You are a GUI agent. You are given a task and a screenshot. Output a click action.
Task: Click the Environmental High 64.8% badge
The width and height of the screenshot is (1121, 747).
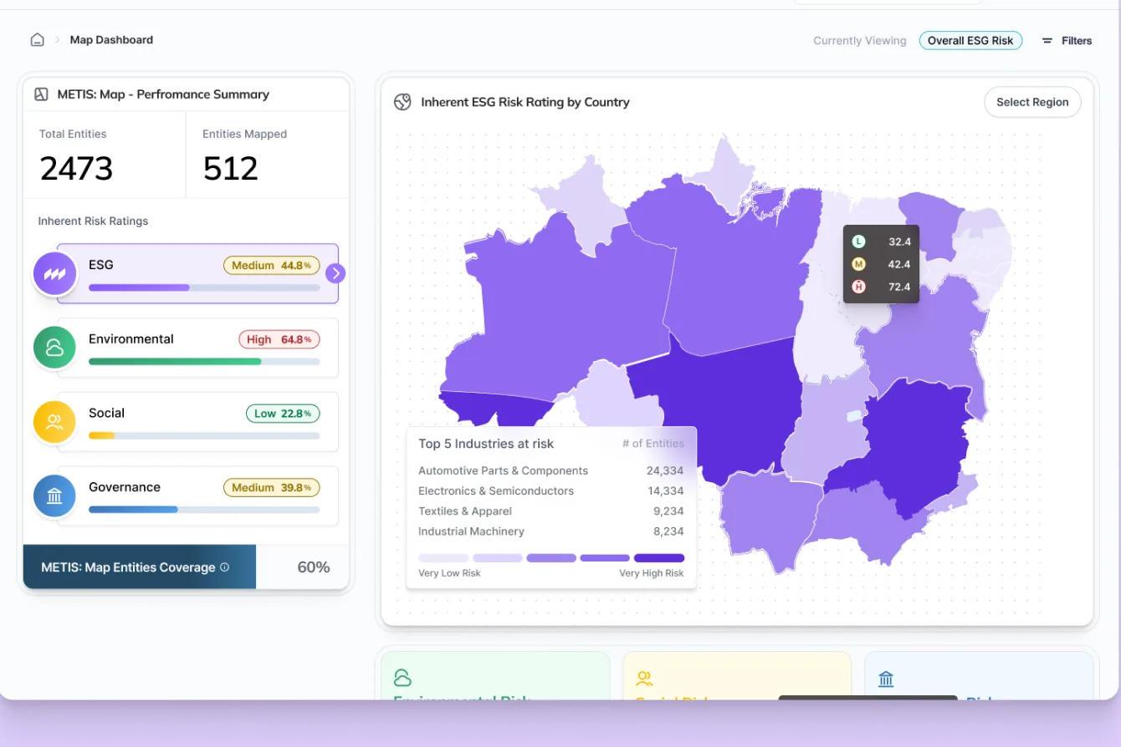(279, 340)
